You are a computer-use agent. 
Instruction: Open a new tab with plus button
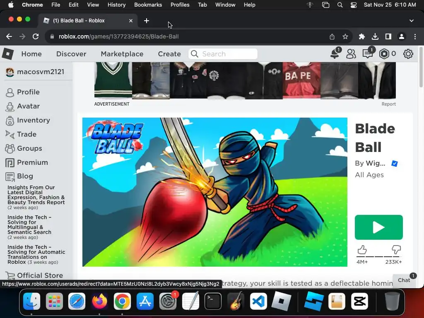pyautogui.click(x=146, y=21)
